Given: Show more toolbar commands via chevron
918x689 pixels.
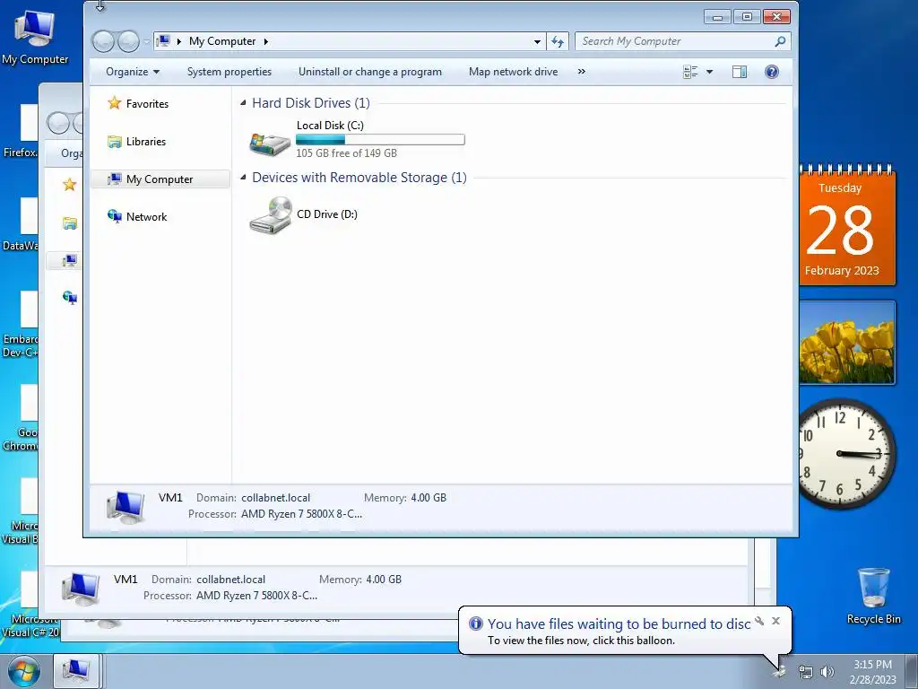Looking at the screenshot, I should coord(581,72).
